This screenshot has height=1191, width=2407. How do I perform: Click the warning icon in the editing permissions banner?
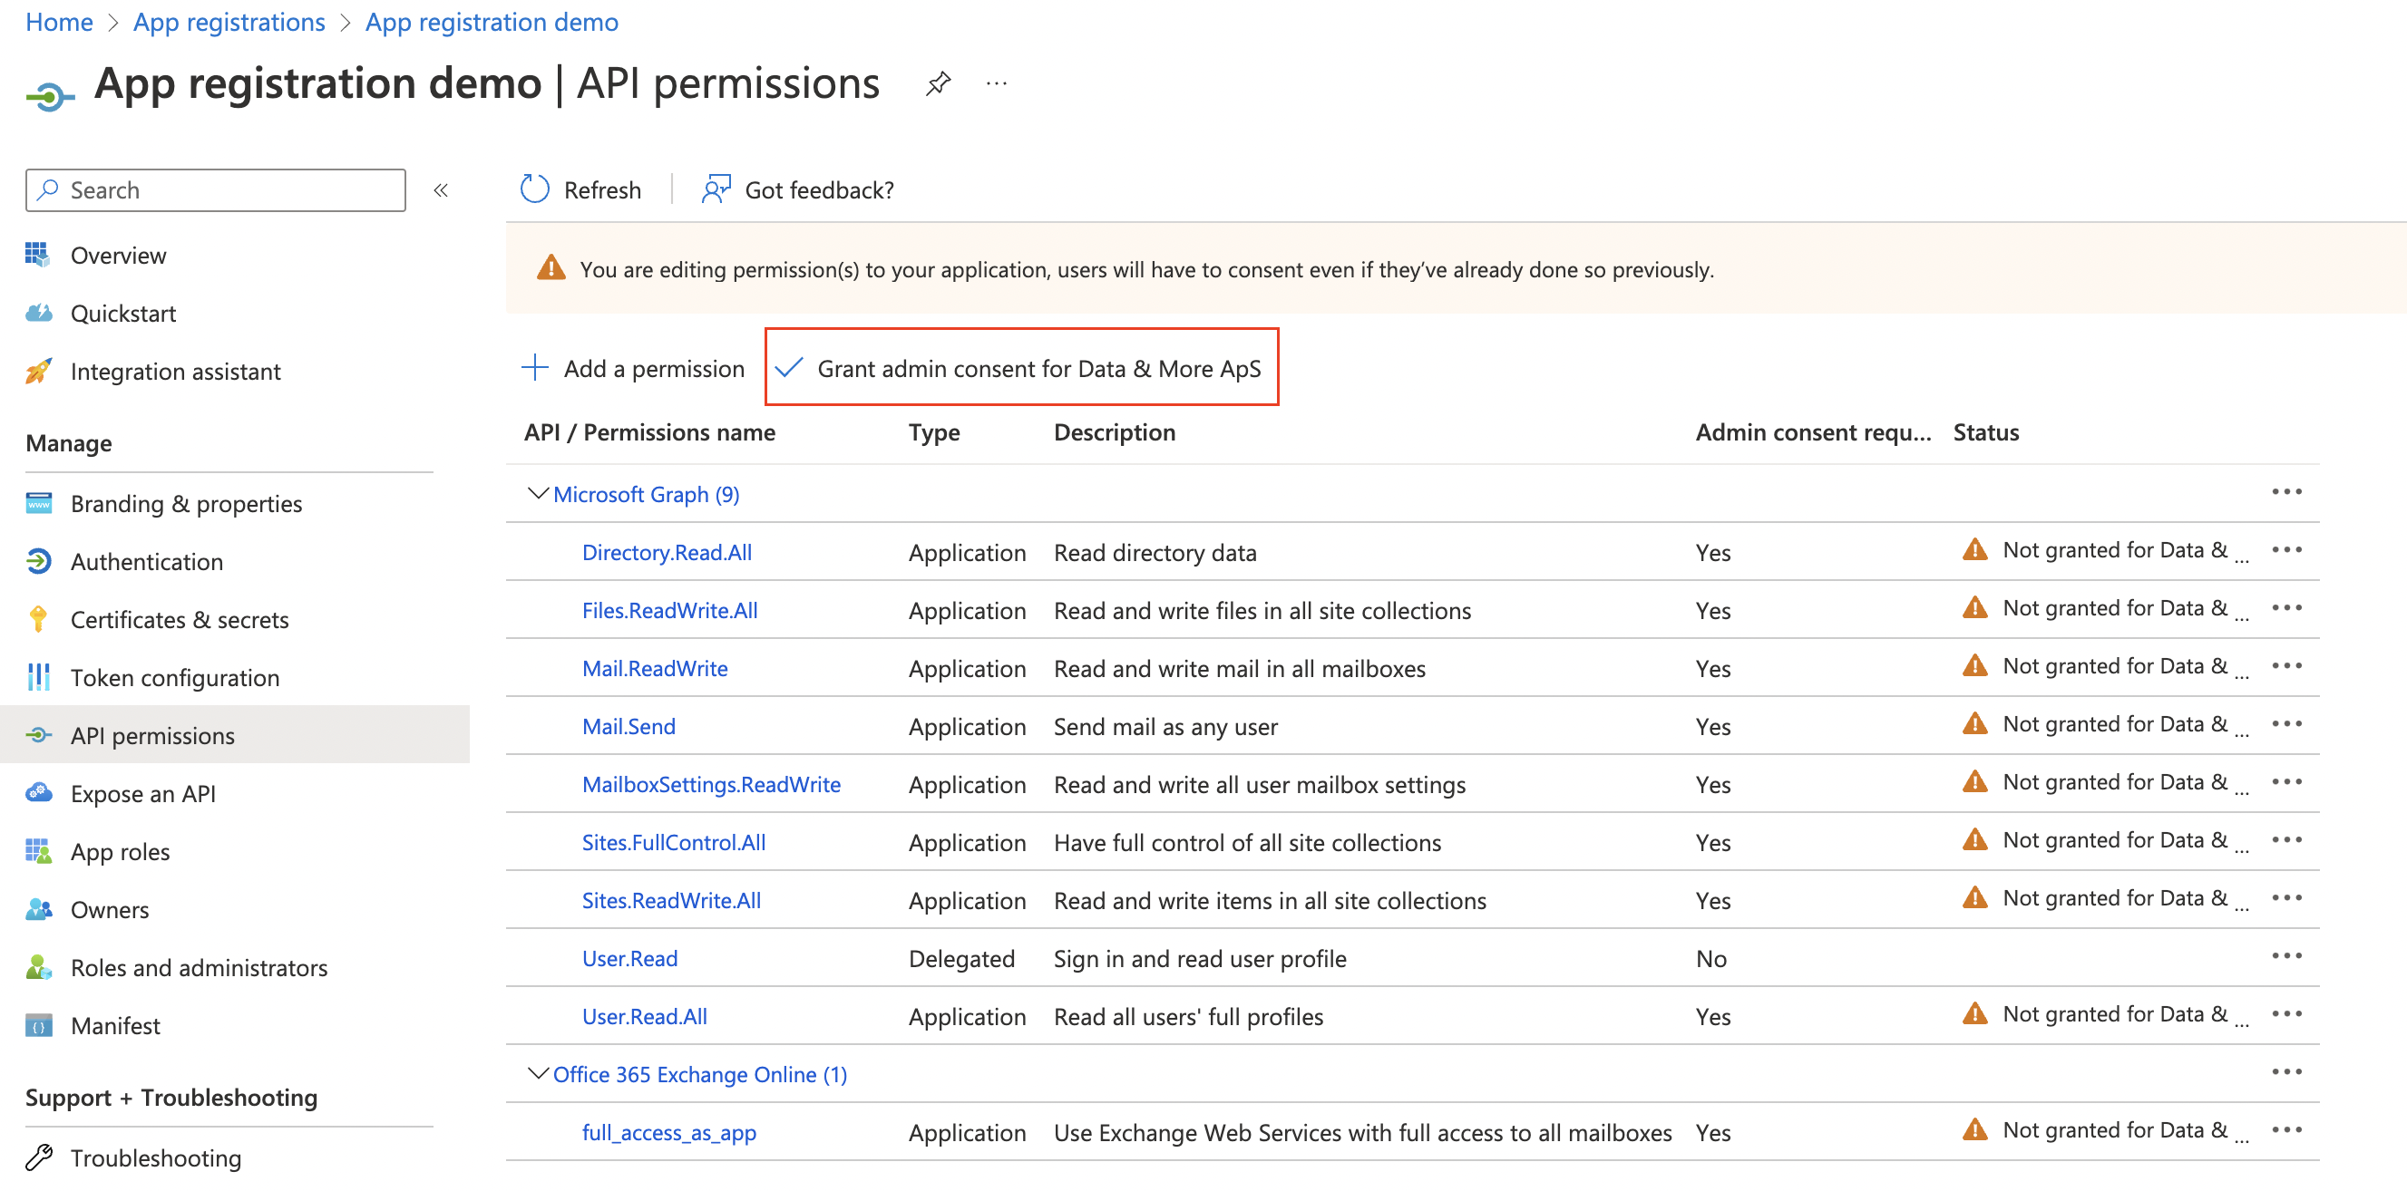(551, 268)
